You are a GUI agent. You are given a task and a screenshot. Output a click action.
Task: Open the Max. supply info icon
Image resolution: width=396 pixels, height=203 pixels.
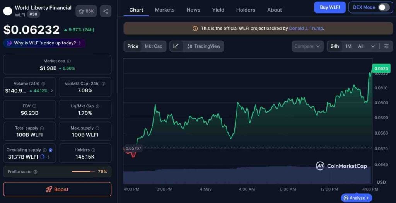pyautogui.click(x=97, y=128)
